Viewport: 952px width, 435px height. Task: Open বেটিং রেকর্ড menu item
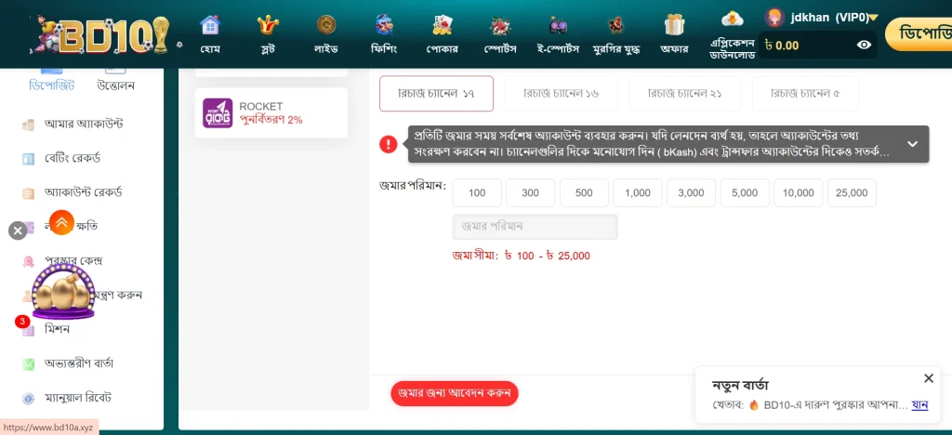click(x=73, y=159)
